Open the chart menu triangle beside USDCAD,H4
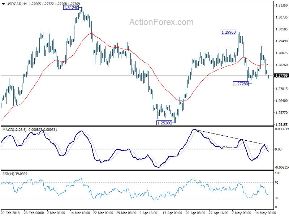289x217 pixels. [3, 4]
